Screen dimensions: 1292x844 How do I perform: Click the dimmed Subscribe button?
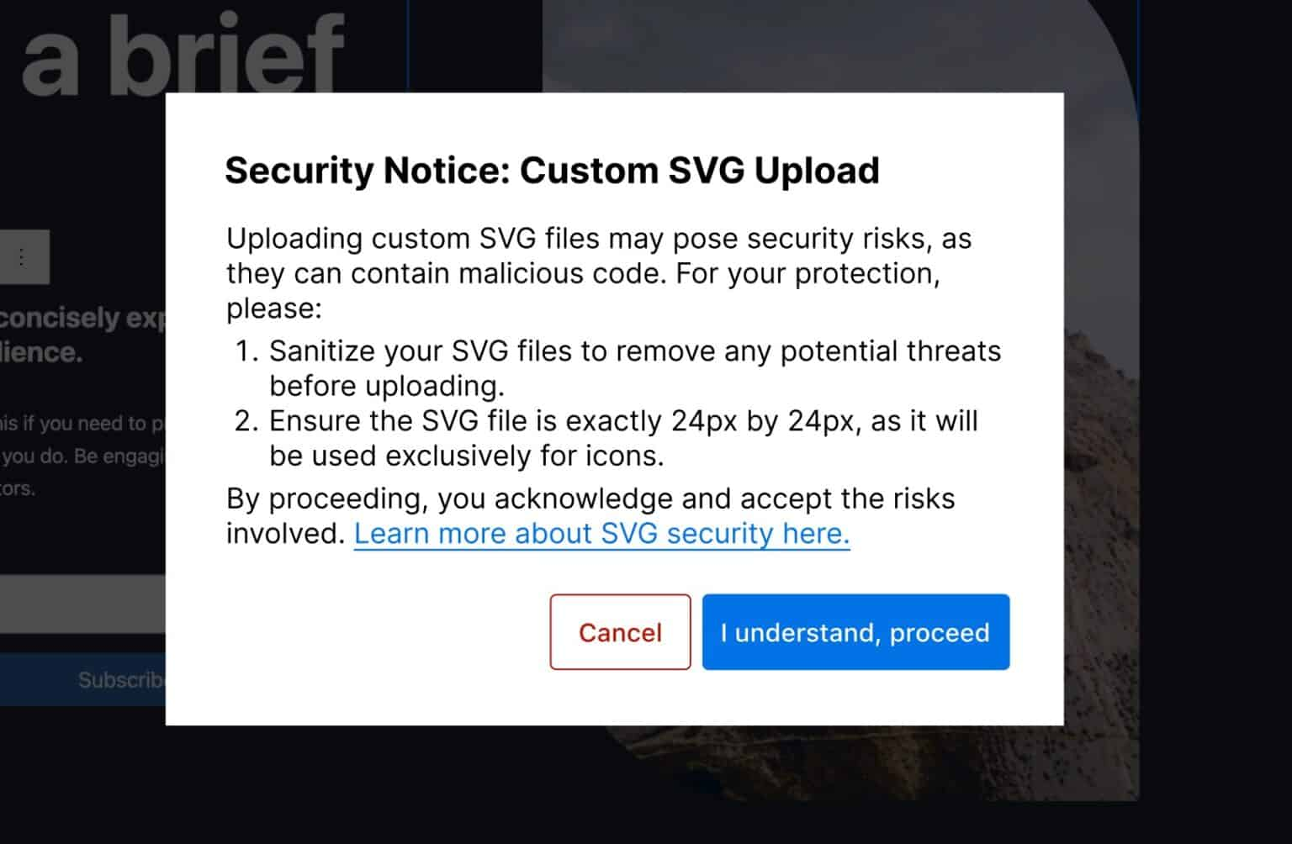(118, 680)
